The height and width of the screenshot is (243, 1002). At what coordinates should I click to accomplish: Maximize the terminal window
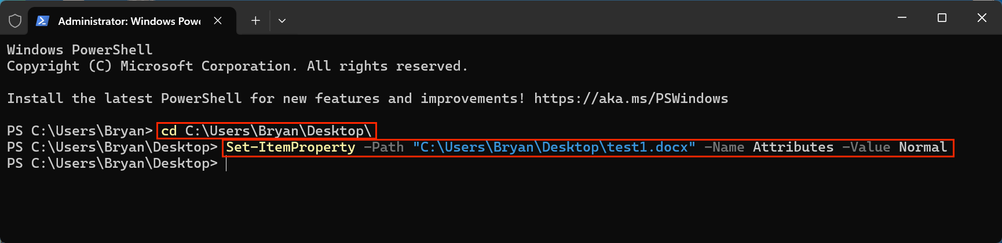pyautogui.click(x=942, y=18)
